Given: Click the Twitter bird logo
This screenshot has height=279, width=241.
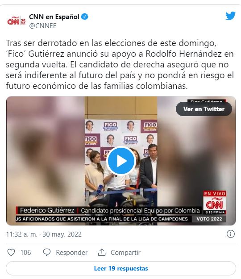Looking at the screenshot, I should click(x=230, y=16).
